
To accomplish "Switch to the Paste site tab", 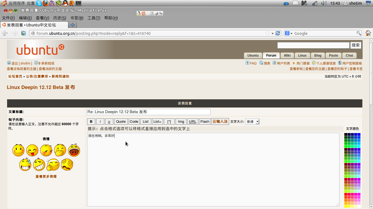I will tap(333, 56).
